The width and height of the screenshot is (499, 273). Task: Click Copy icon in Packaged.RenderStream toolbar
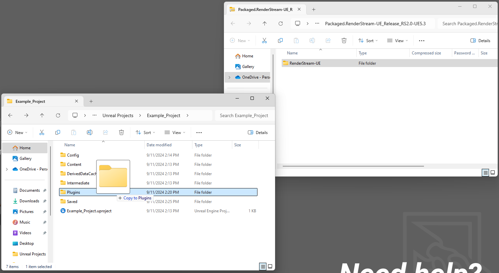click(x=280, y=40)
